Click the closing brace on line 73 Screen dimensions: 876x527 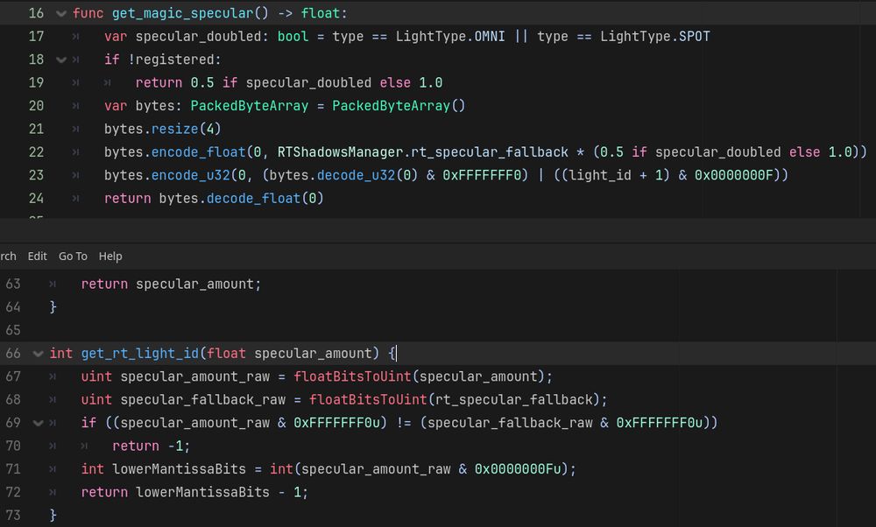[53, 515]
